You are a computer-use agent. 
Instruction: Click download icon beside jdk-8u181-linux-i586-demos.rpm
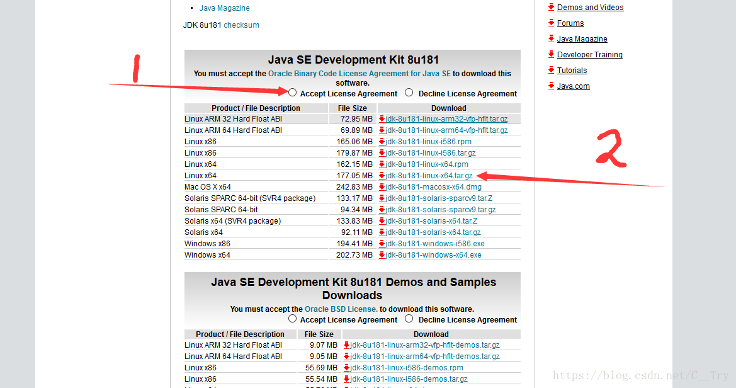[347, 368]
